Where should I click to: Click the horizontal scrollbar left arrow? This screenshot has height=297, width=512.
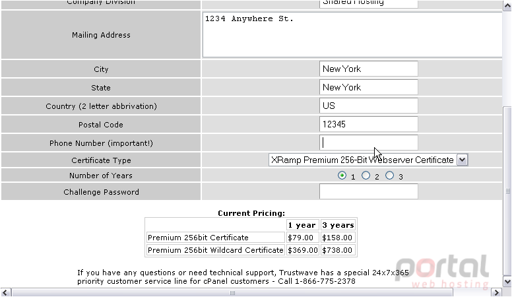tap(6, 292)
